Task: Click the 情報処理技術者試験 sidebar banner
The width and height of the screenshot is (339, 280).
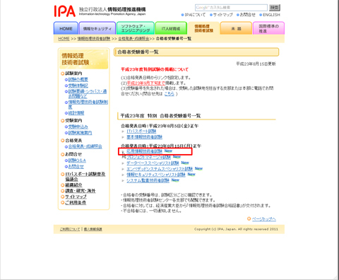Action: (x=83, y=59)
